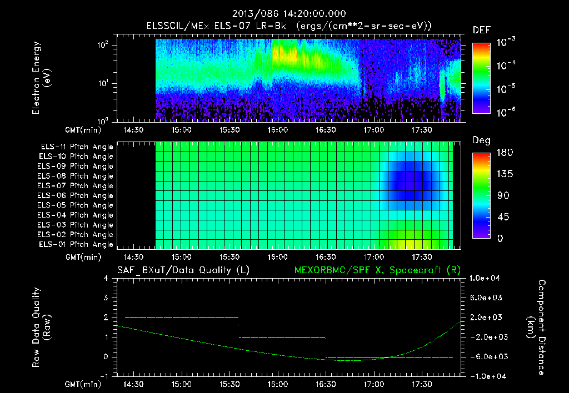Click 16:00 tick label under spectrogram panel
Image resolution: width=569 pixels, height=393 pixels.
point(278,130)
